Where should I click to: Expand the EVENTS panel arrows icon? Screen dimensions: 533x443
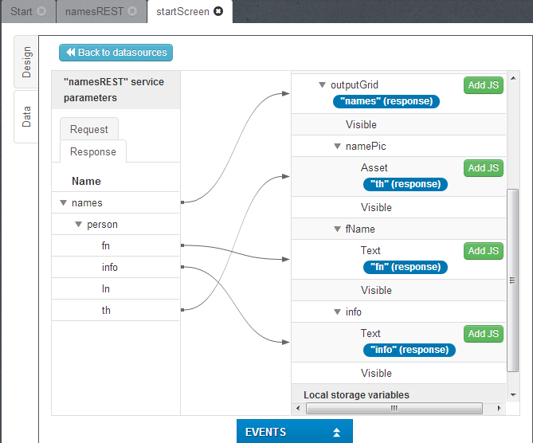click(x=336, y=433)
